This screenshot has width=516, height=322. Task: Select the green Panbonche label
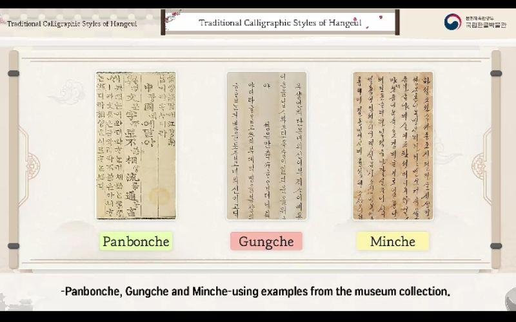tap(136, 241)
